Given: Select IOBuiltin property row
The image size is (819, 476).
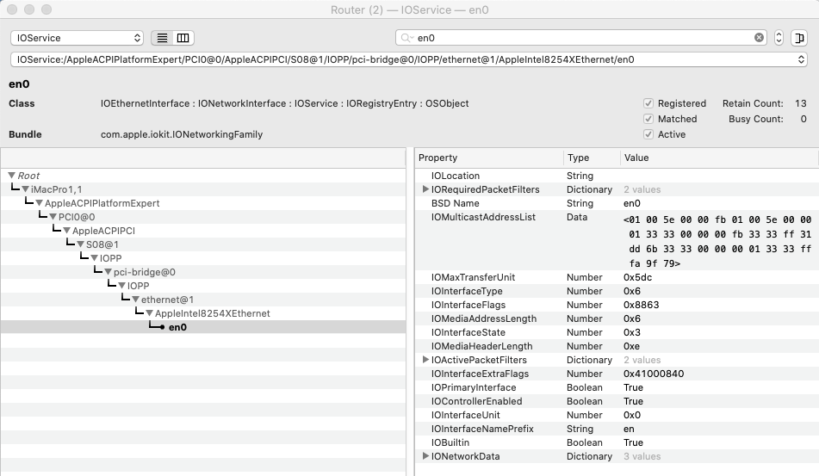Looking at the screenshot, I should (x=617, y=442).
